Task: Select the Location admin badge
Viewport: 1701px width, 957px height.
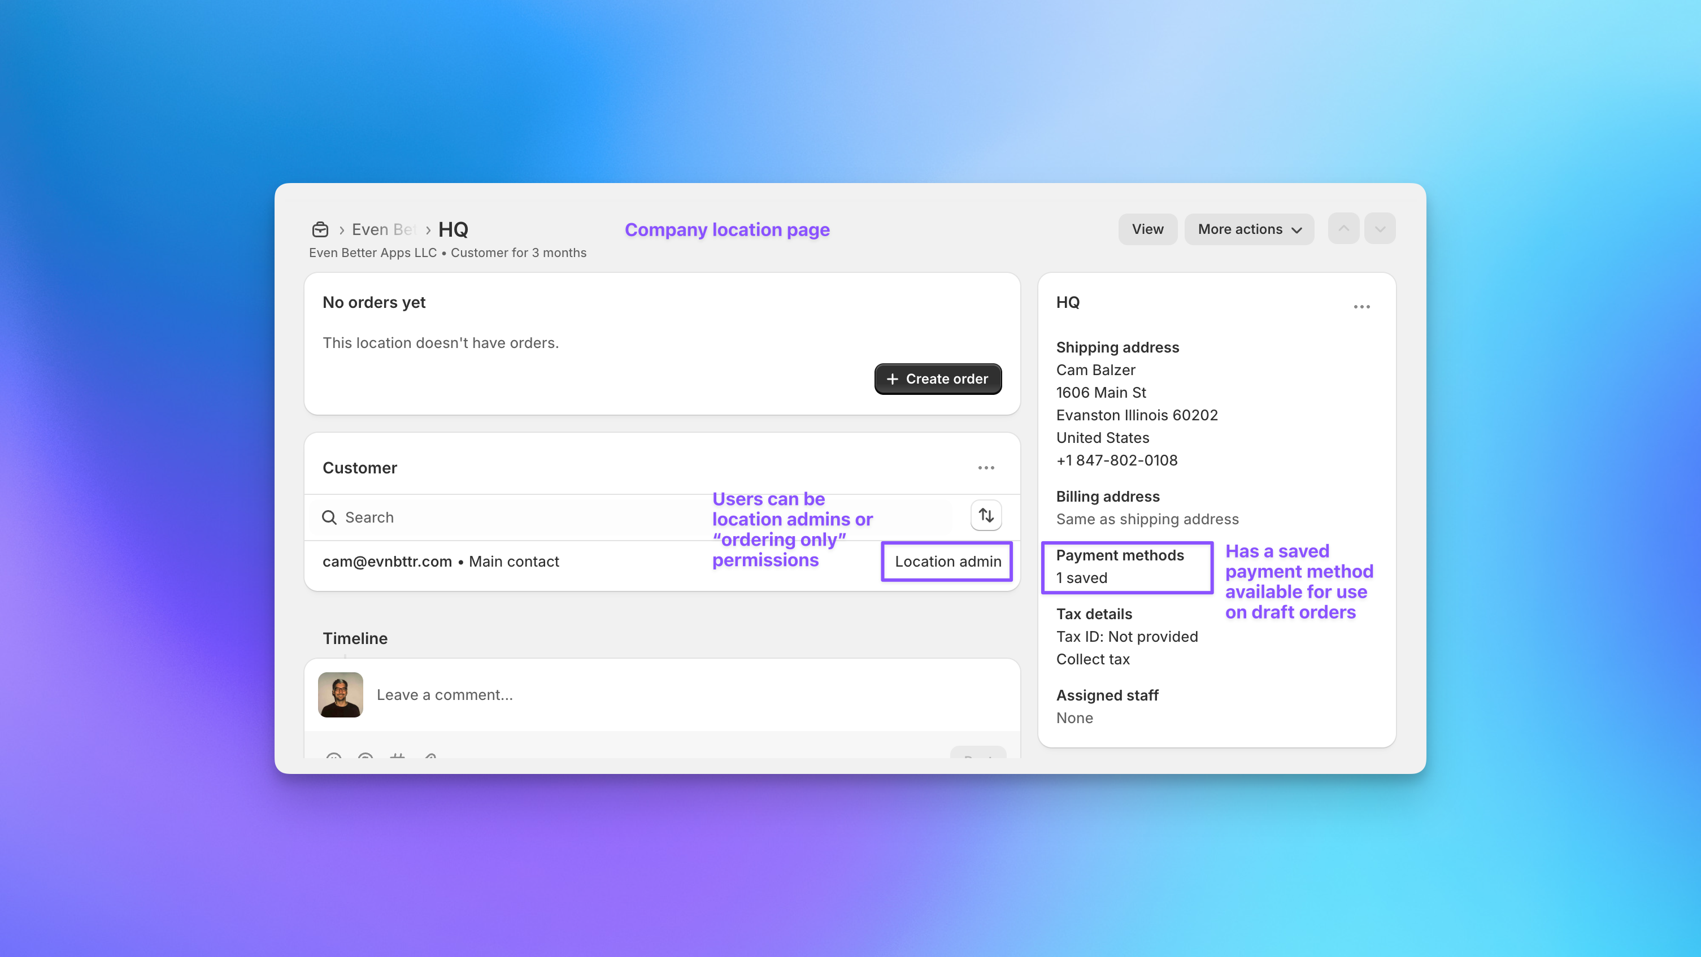Action: (x=947, y=562)
